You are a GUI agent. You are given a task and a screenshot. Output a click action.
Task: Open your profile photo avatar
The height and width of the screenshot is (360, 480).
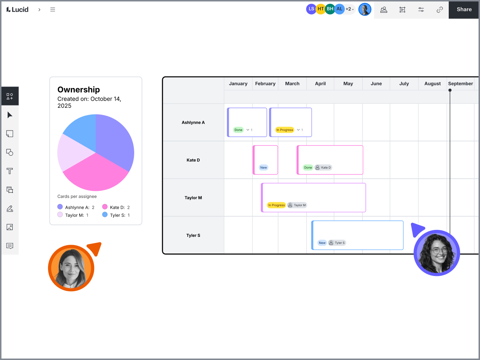click(x=365, y=9)
